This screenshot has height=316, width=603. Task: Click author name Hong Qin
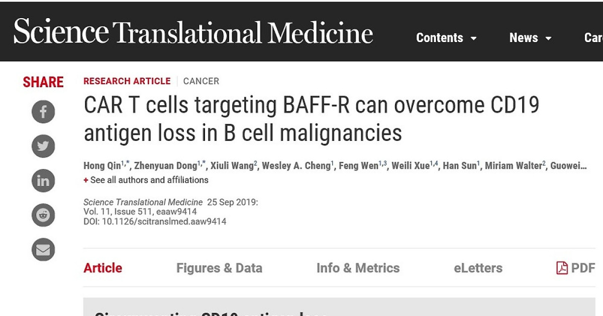coord(102,166)
